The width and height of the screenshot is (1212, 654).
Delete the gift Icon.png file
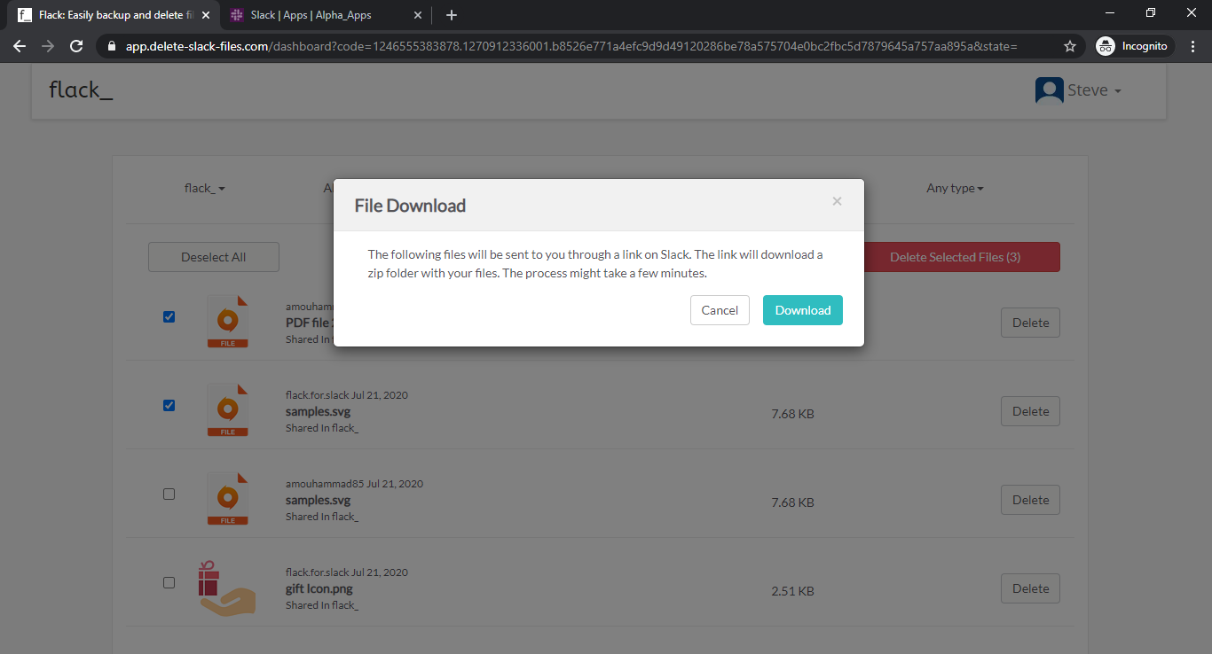coord(1030,588)
